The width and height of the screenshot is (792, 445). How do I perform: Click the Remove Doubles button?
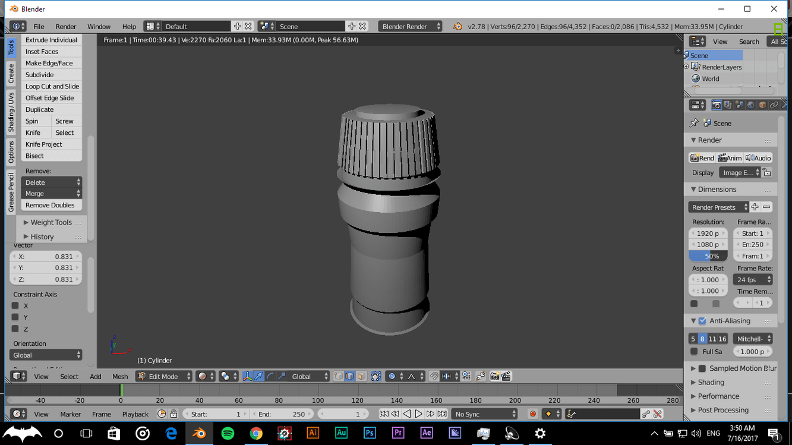pyautogui.click(x=50, y=205)
